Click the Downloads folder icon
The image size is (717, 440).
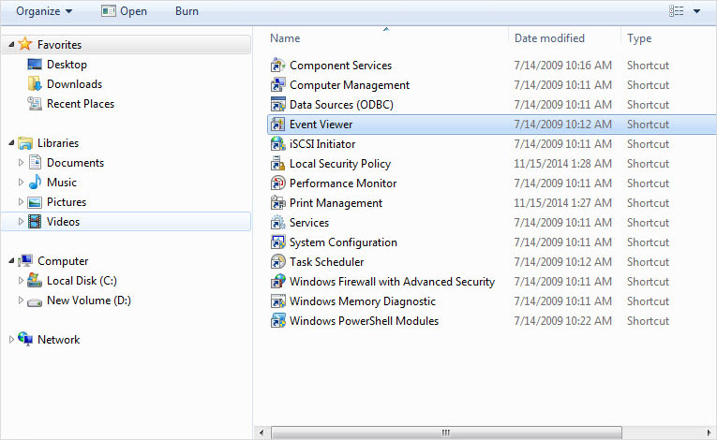[35, 84]
